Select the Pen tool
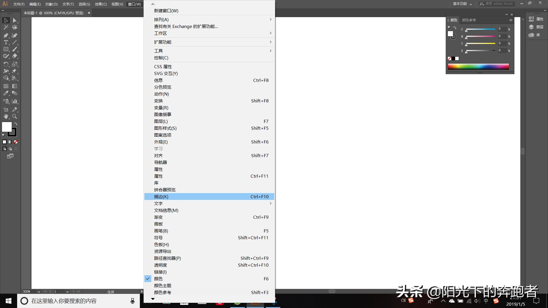The width and height of the screenshot is (548, 308). pos(6,35)
